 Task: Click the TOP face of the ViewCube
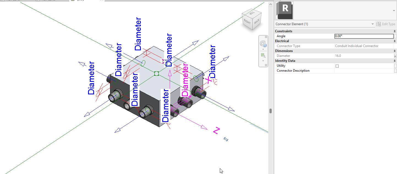point(252,13)
